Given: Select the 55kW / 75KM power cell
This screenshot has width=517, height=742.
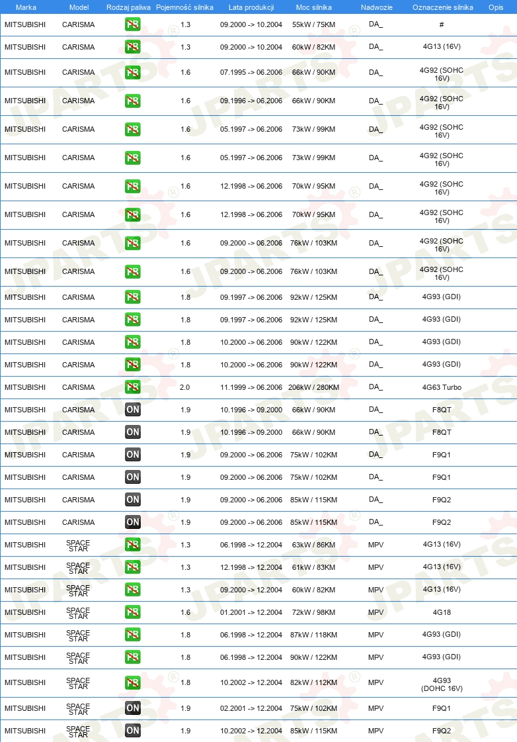Looking at the screenshot, I should (x=314, y=24).
